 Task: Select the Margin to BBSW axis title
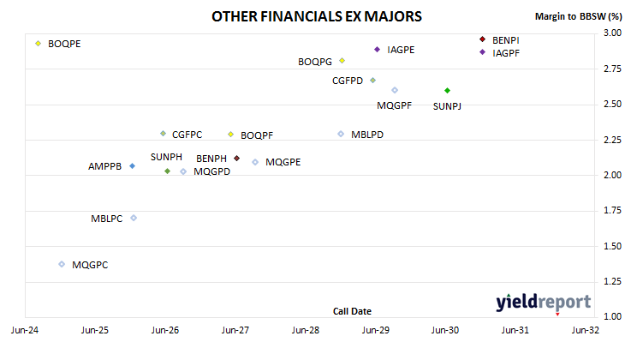[578, 16]
